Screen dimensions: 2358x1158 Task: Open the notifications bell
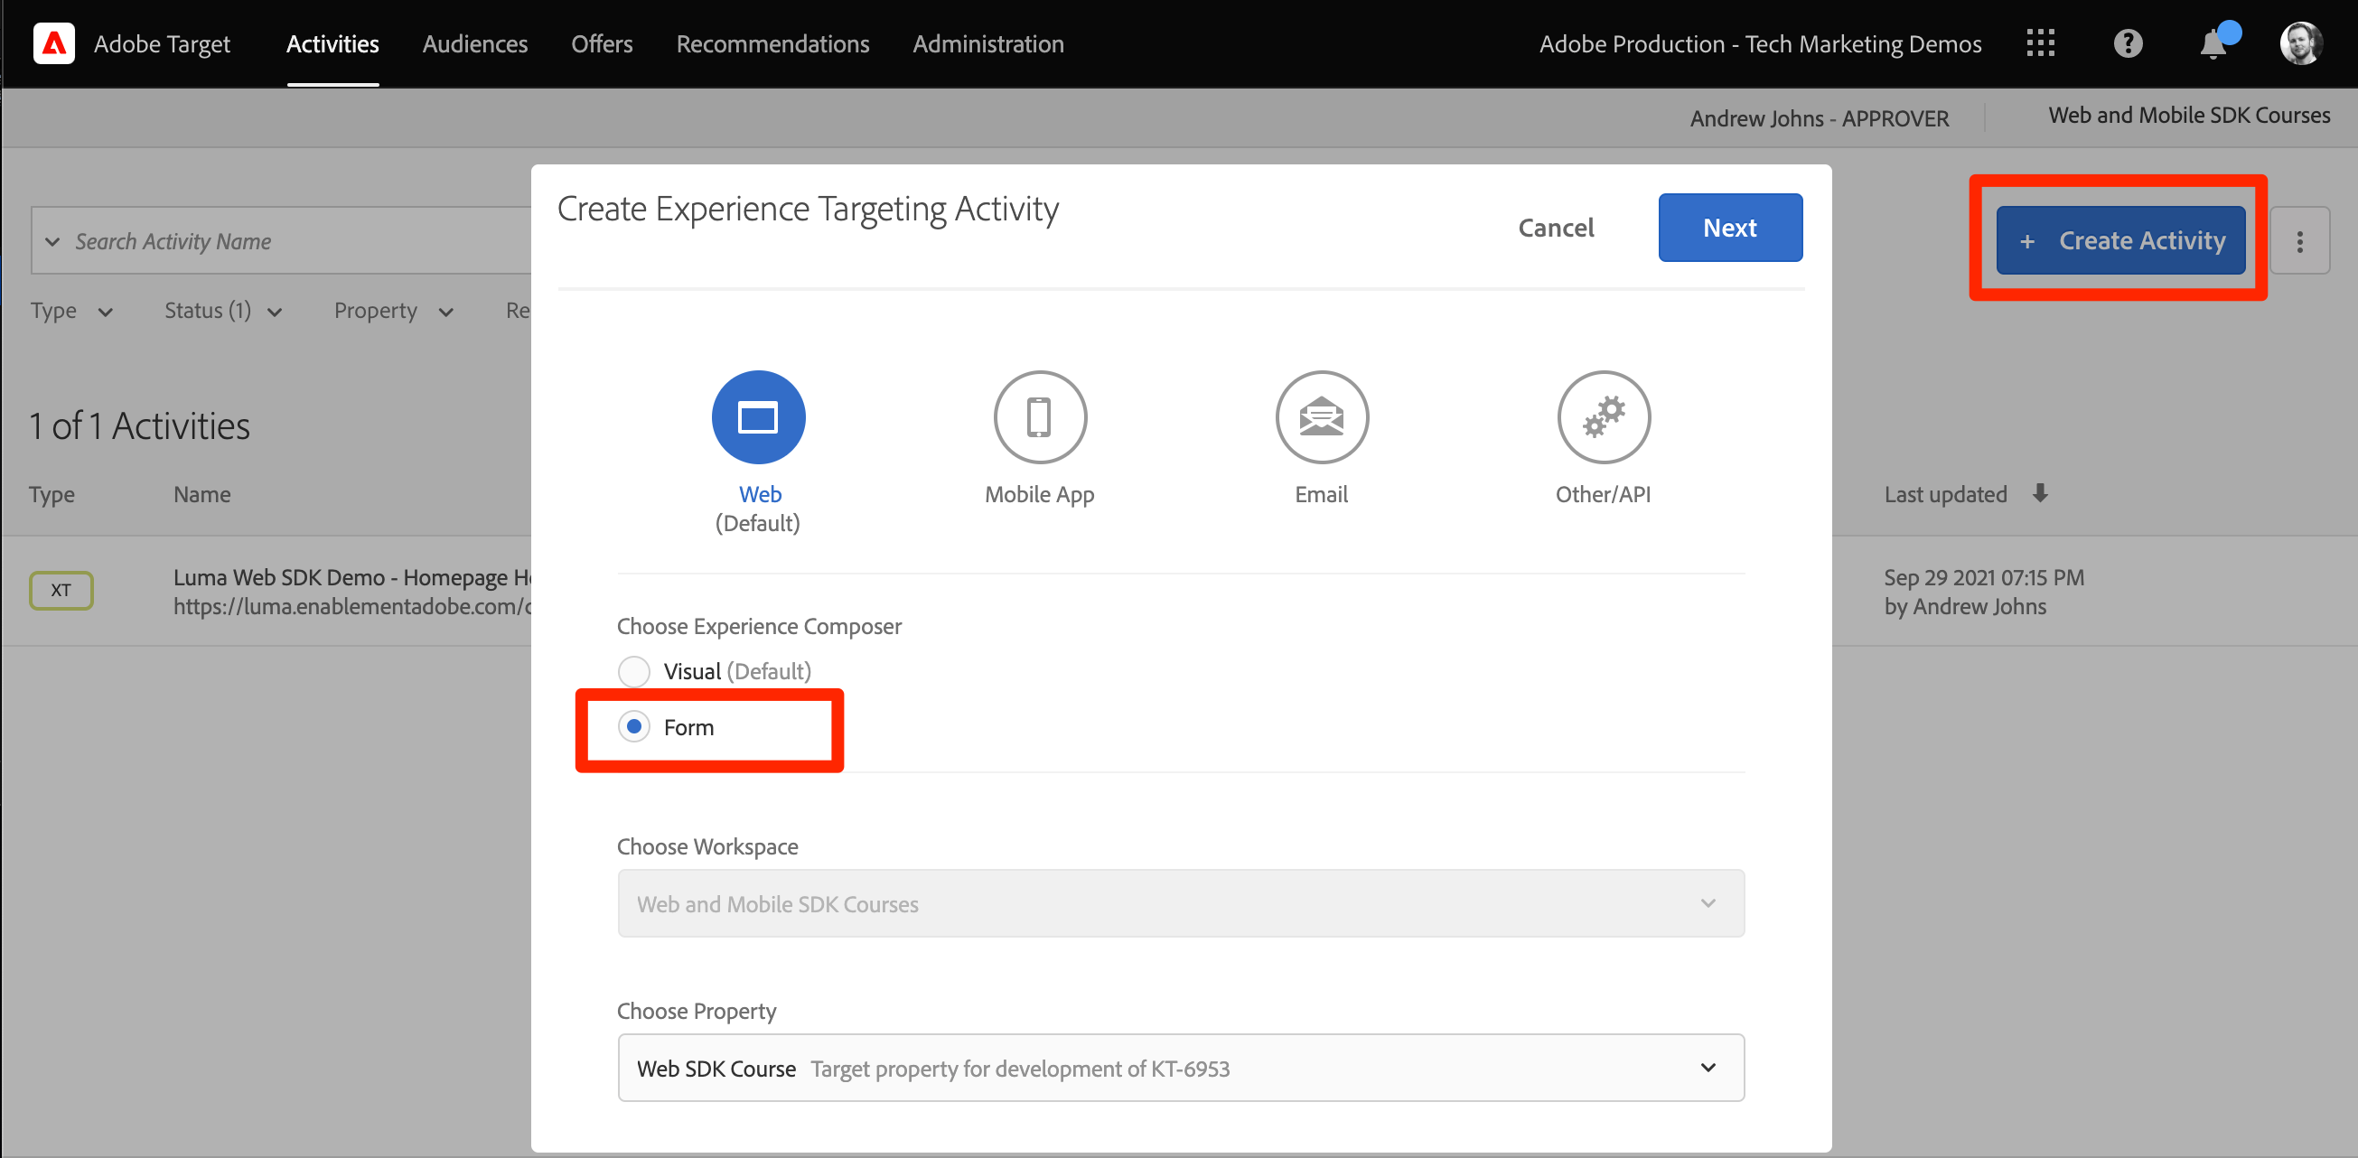click(x=2213, y=43)
